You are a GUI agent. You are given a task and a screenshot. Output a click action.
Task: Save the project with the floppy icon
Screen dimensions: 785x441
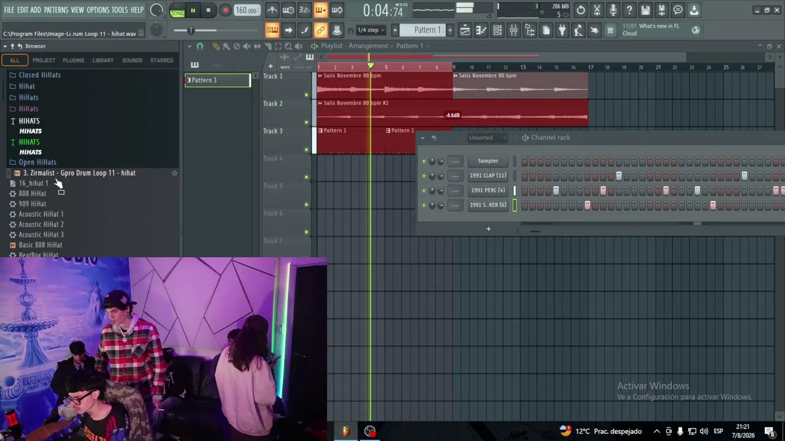(x=645, y=10)
